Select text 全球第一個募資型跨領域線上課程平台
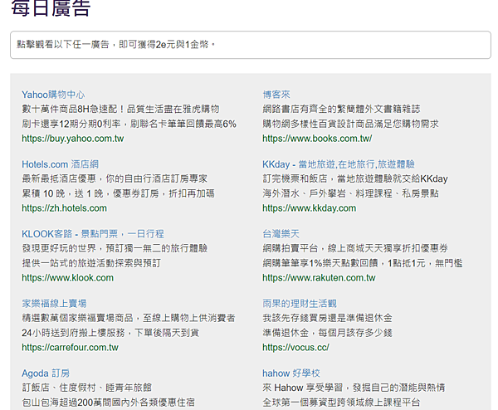Viewport: 498px width, 410px height. pyautogui.click(x=341, y=403)
